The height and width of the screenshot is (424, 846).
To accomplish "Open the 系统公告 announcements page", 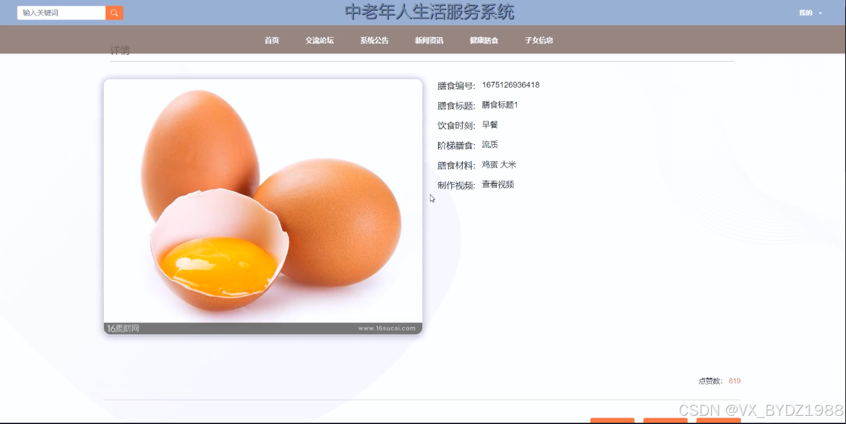I will tap(375, 40).
